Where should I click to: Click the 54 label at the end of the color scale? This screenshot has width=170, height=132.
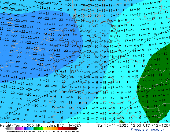[x=77, y=131]
